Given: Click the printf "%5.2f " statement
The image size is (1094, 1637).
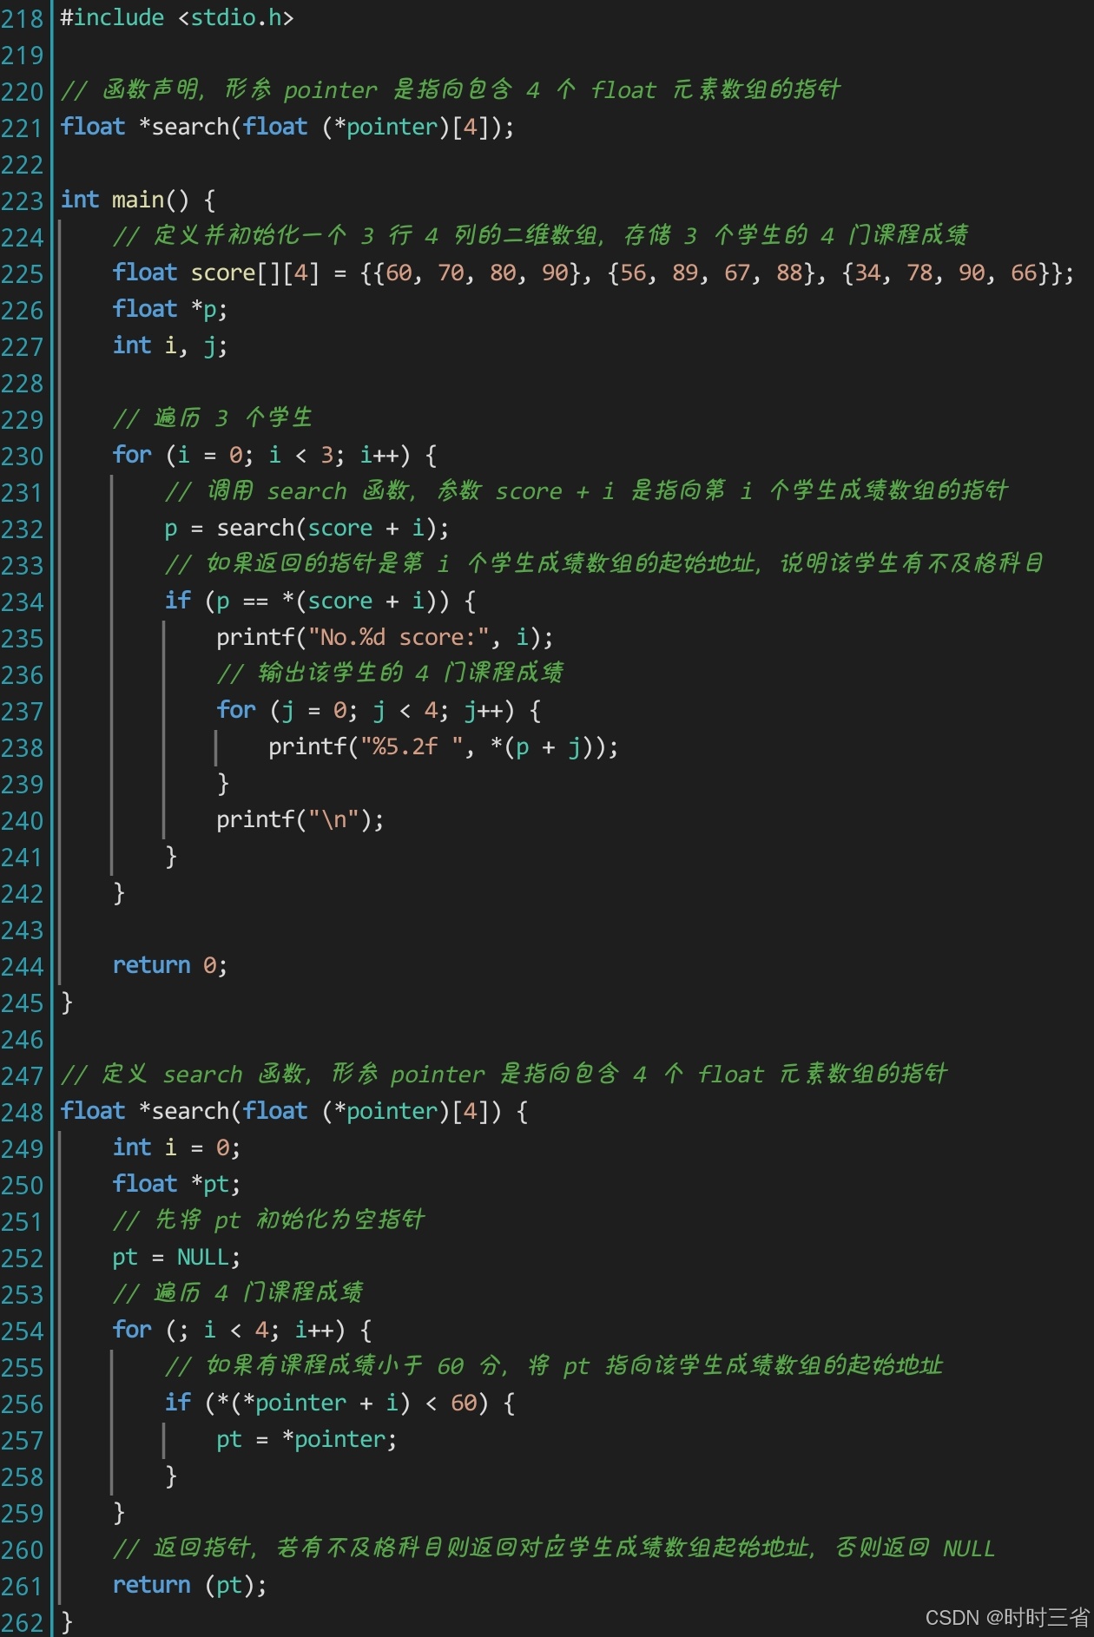Looking at the screenshot, I should coord(444,747).
